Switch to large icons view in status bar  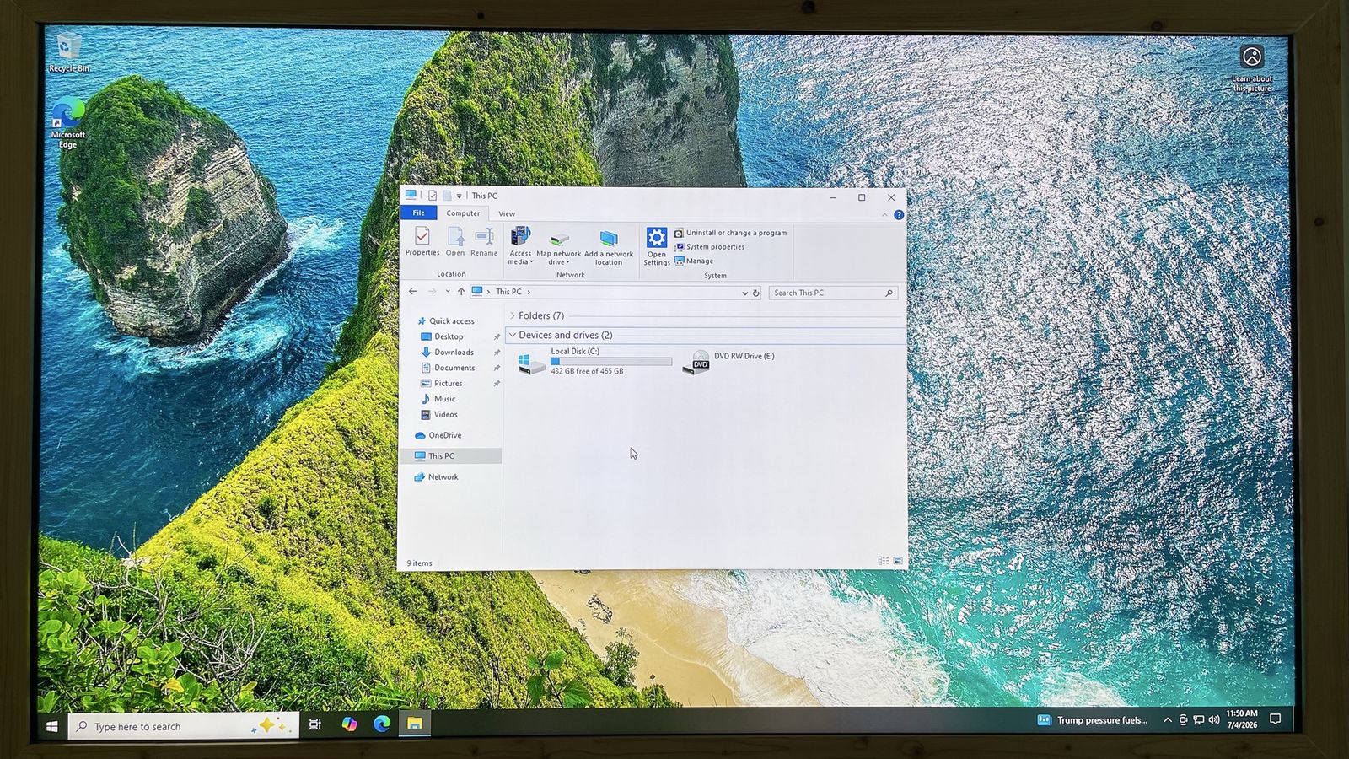[x=898, y=561]
